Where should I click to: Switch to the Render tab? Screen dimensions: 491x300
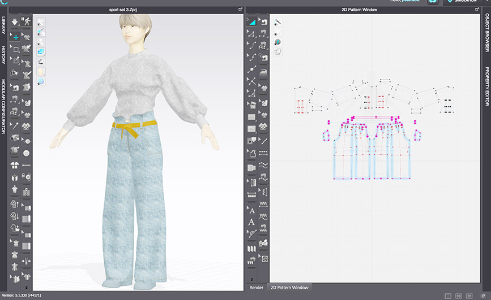coord(255,288)
